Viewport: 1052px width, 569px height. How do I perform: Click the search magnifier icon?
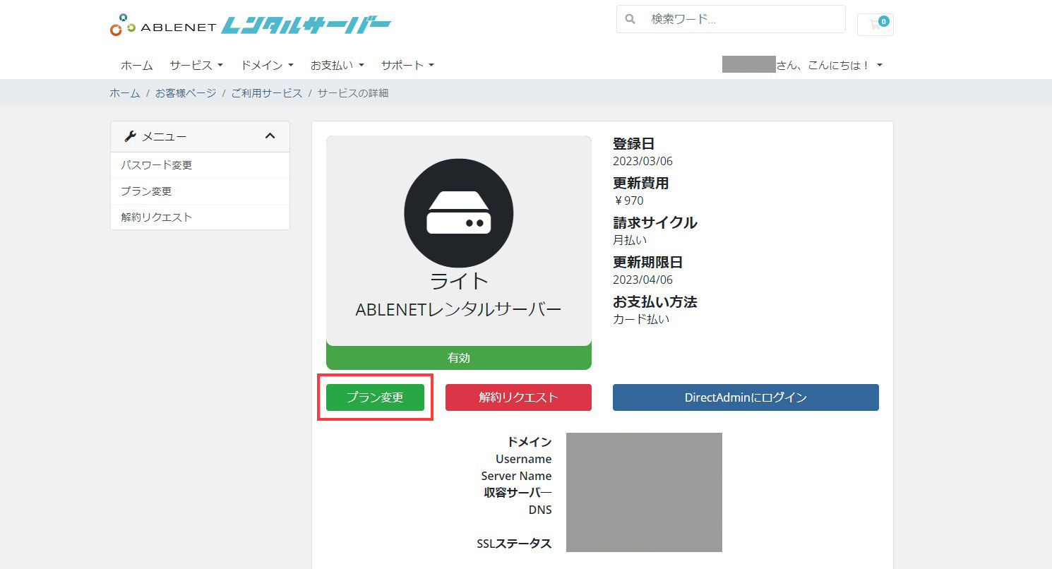630,19
